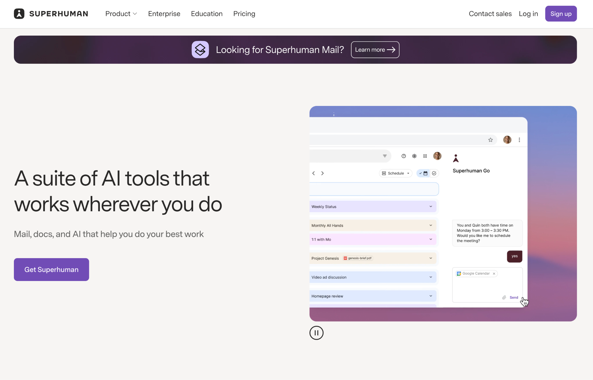Go to previous period arrow
This screenshot has height=380, width=593.
point(314,173)
